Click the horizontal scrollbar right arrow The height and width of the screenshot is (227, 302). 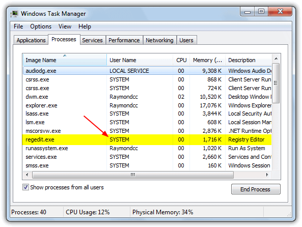[x=267, y=175]
